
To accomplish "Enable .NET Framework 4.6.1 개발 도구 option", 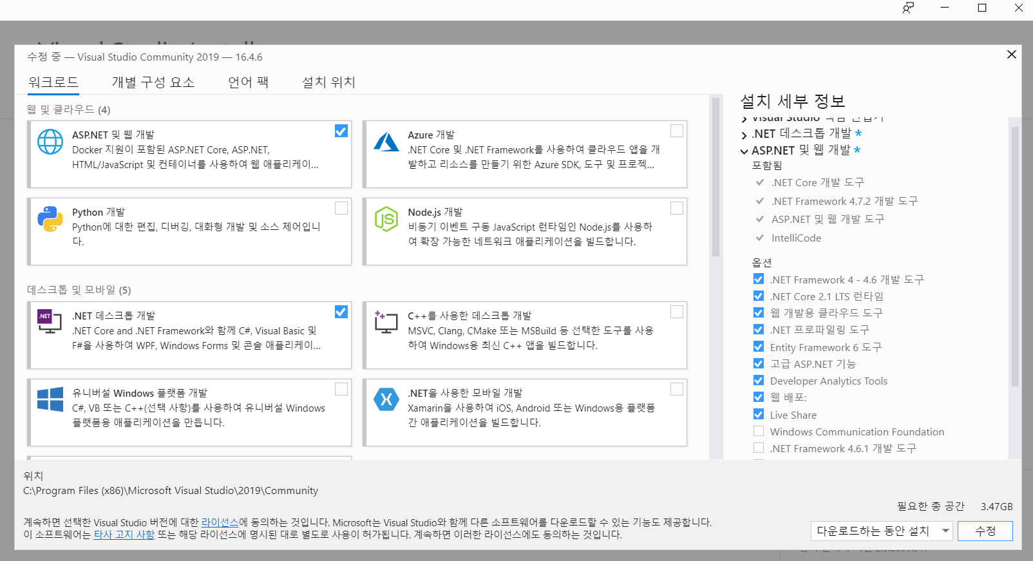I will tap(759, 448).
